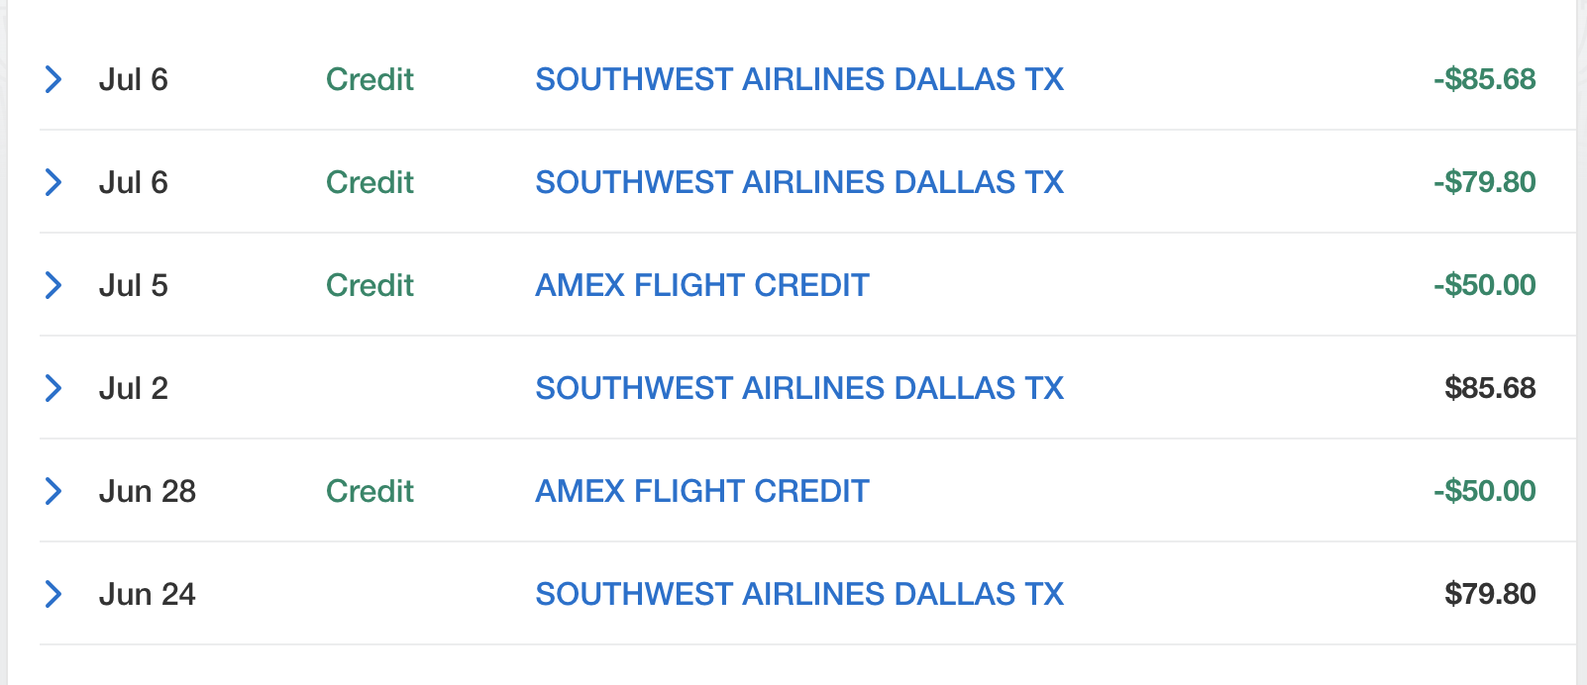Click the -$85.68 amount
1587x685 pixels.
1485,79
